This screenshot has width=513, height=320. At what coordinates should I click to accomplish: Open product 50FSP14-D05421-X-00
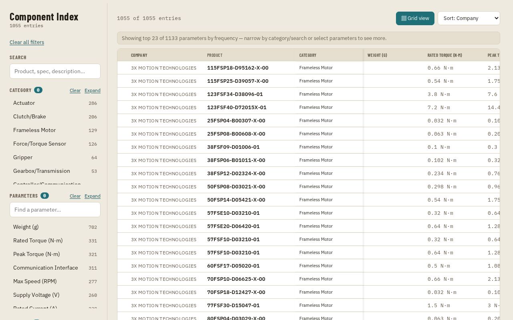[236, 200]
